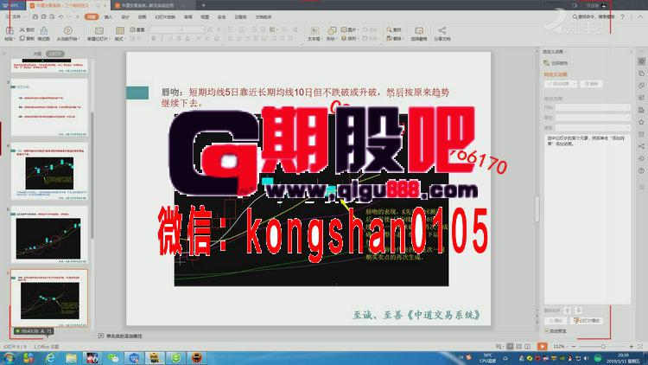Viewport: 648px width, 365px height.
Task: Click the zoom out minus button
Action: tap(574, 346)
